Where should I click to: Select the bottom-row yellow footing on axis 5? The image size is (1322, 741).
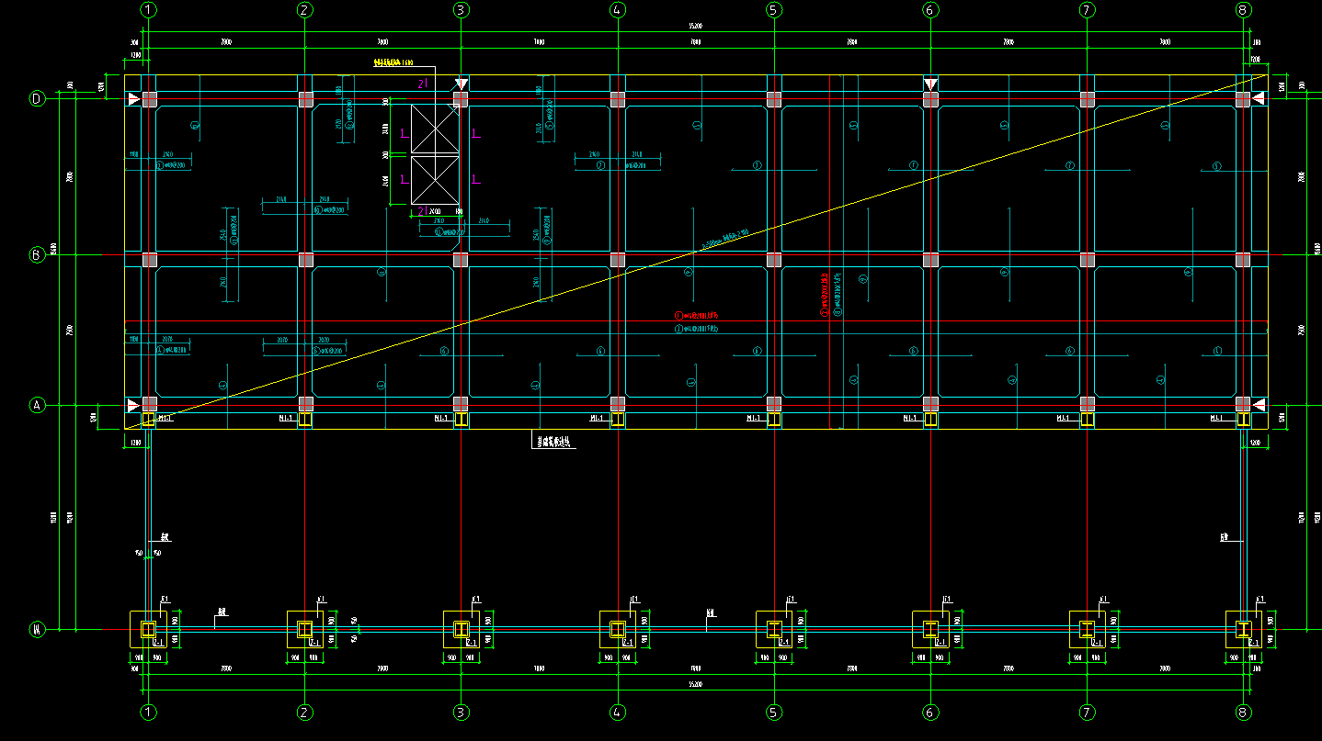tap(774, 630)
